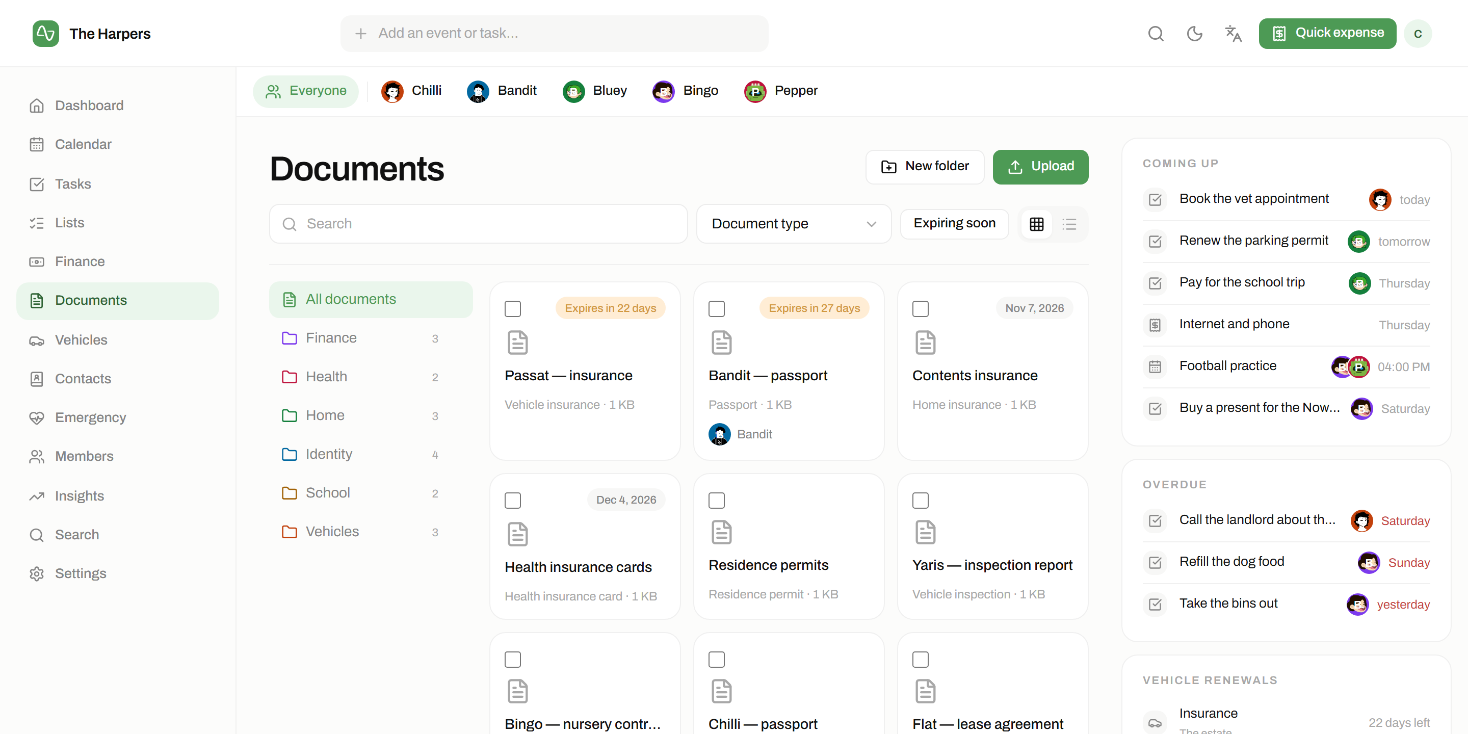
Task: Select the Residence permits checkbox
Action: tap(716, 501)
